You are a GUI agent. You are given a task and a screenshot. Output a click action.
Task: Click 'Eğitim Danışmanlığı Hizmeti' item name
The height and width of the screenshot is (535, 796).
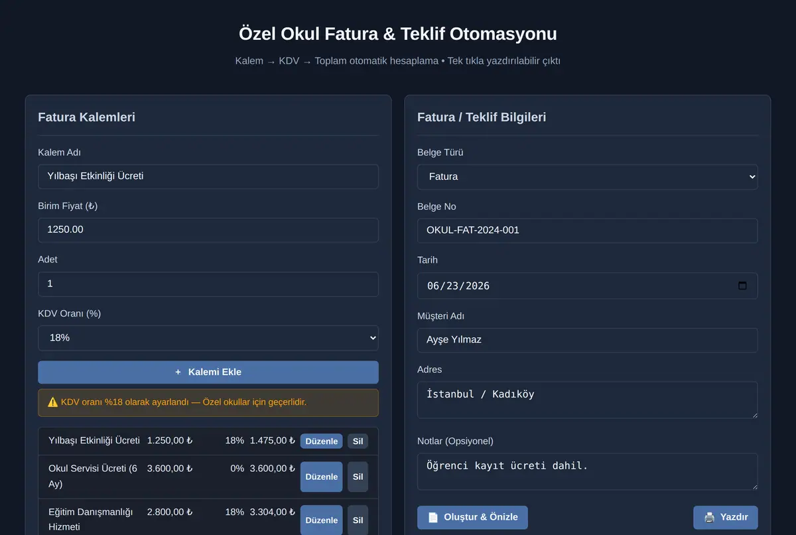click(x=91, y=520)
